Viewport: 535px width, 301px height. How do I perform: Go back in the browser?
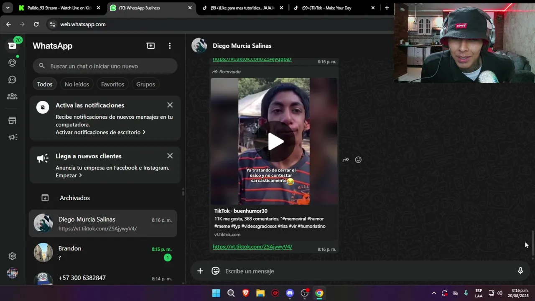(x=8, y=24)
